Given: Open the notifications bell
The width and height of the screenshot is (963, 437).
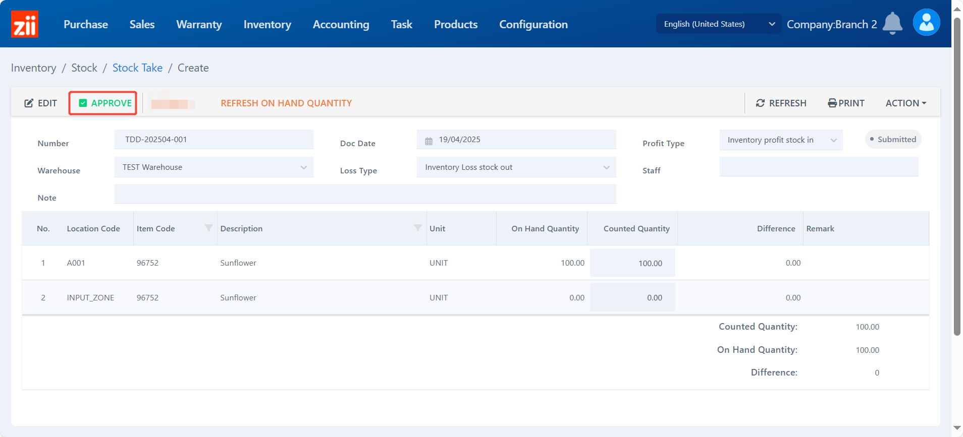Looking at the screenshot, I should [x=892, y=23].
